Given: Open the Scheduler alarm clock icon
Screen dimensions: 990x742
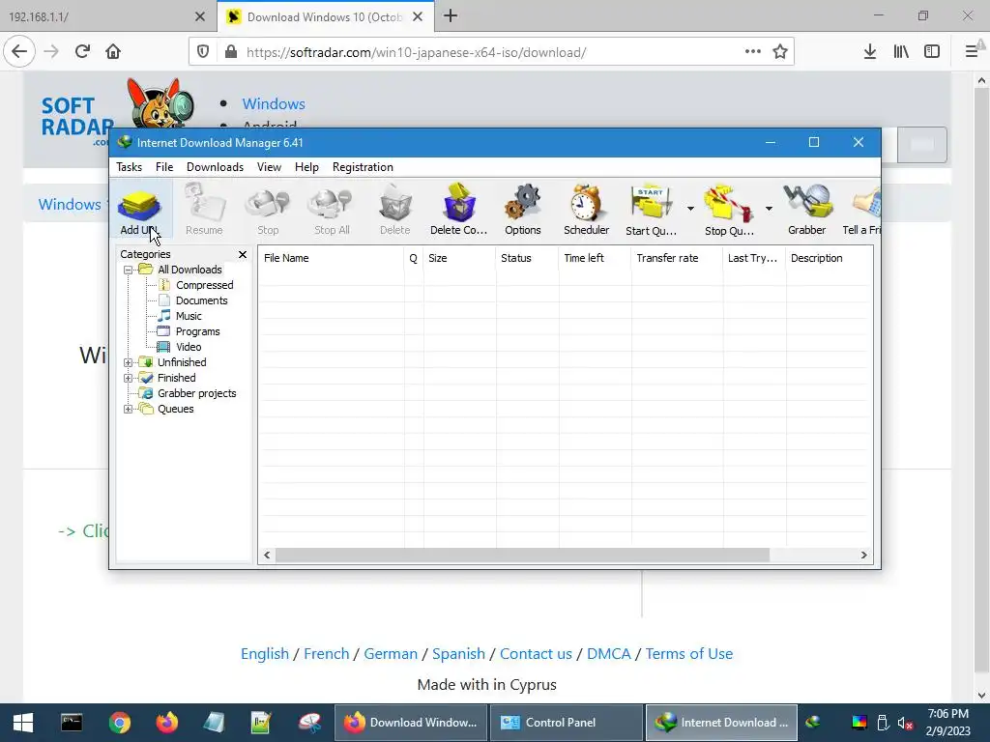Looking at the screenshot, I should (x=587, y=211).
